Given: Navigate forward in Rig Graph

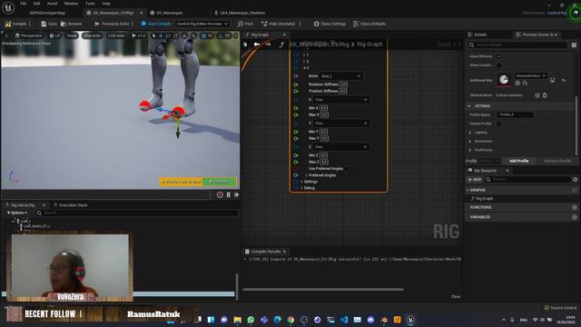Looking at the screenshot, I should [x=268, y=45].
